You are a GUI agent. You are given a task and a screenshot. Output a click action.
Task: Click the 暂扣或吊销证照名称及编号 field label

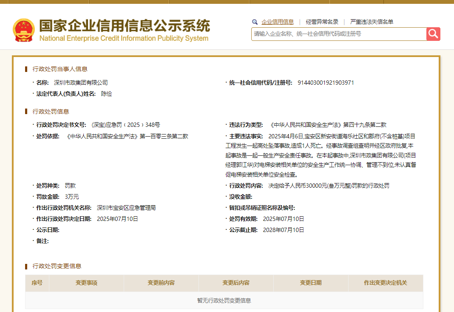[x=262, y=208]
